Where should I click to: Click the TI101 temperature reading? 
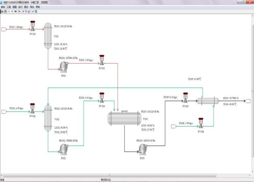click(61, 49)
